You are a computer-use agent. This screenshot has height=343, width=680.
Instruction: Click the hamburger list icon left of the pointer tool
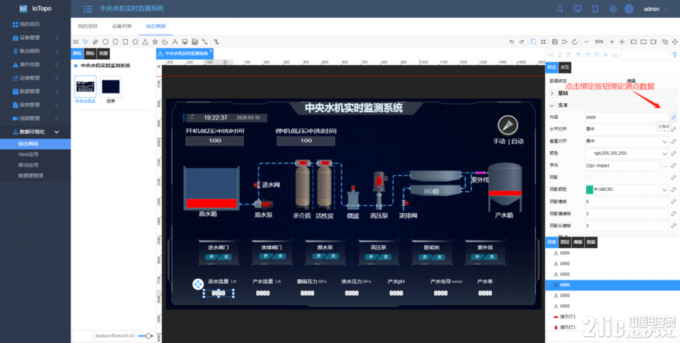pos(76,42)
